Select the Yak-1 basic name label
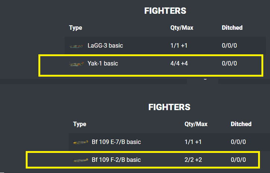 (x=103, y=64)
